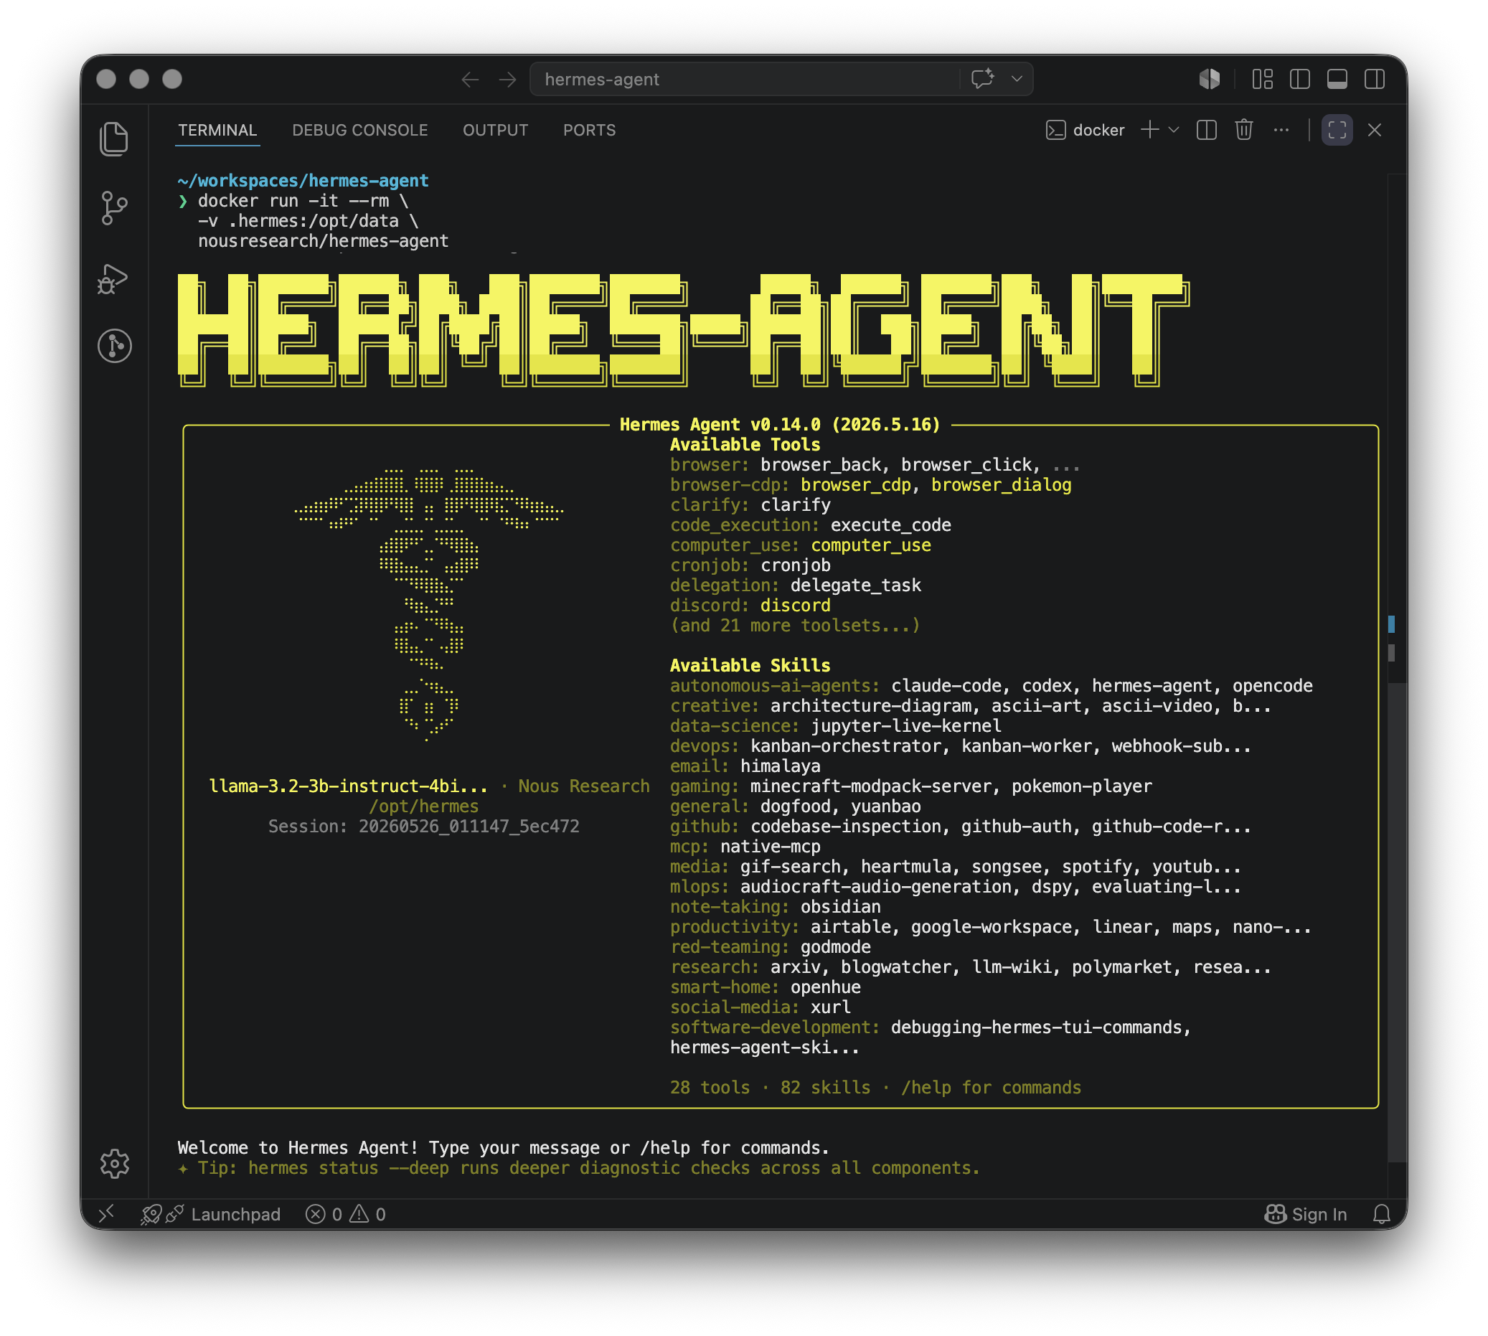Toggle the secondary side bar

[x=1374, y=78]
